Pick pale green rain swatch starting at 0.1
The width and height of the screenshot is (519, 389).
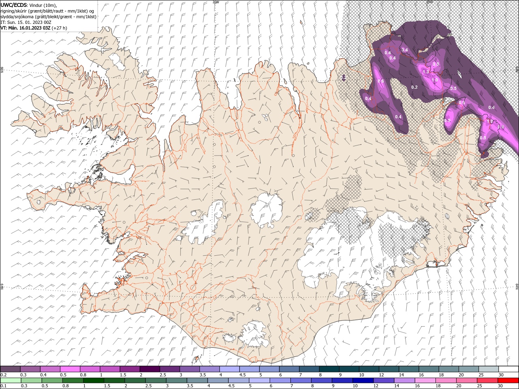10,380
